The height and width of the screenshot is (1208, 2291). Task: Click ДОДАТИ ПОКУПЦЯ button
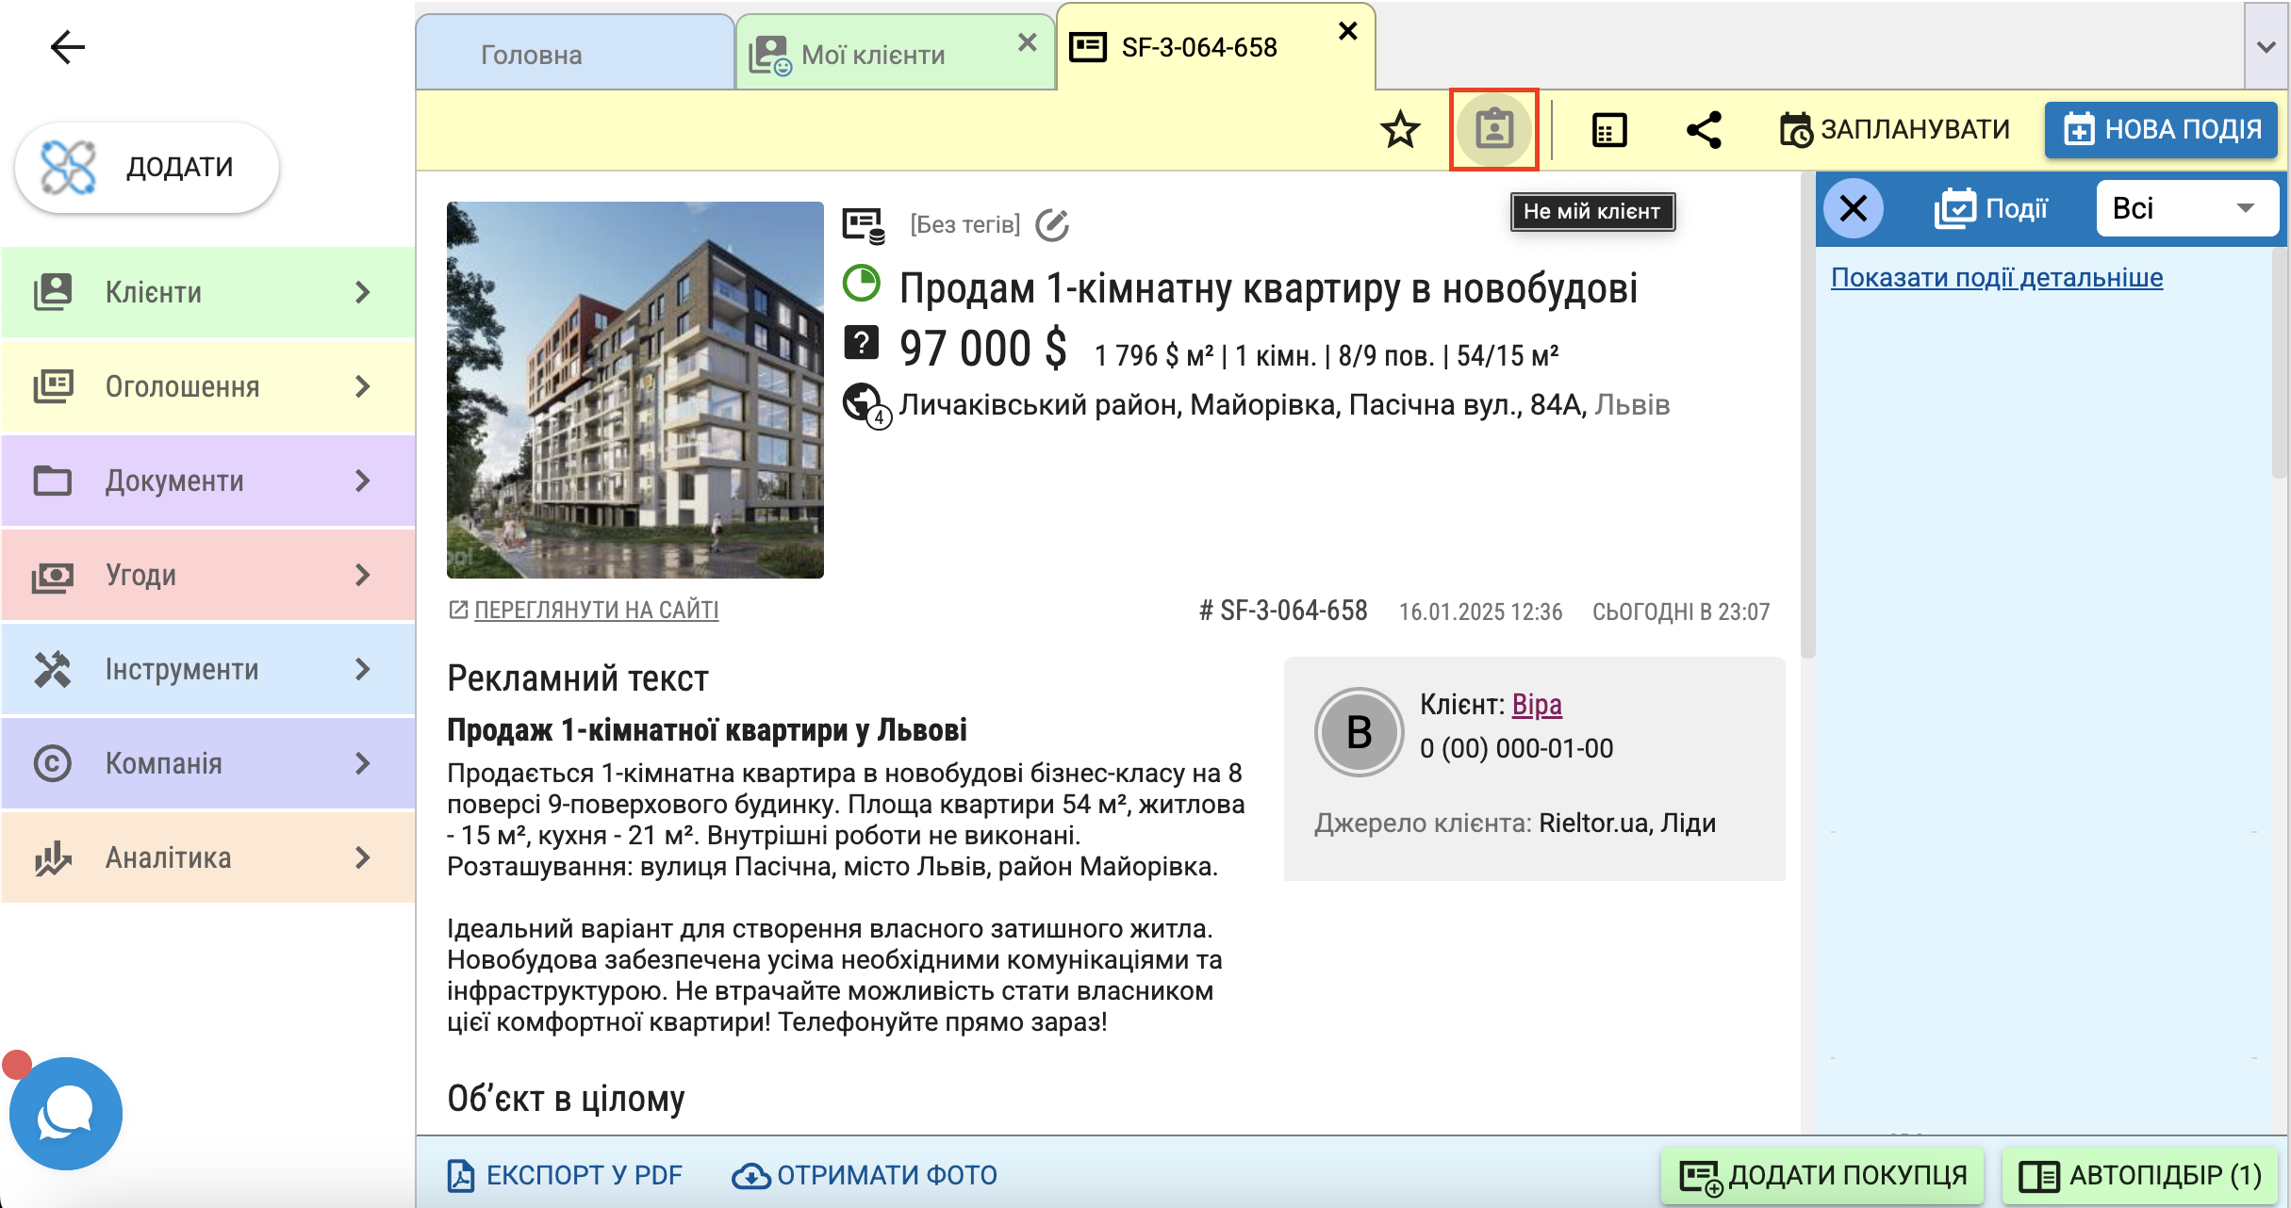[x=1822, y=1175]
